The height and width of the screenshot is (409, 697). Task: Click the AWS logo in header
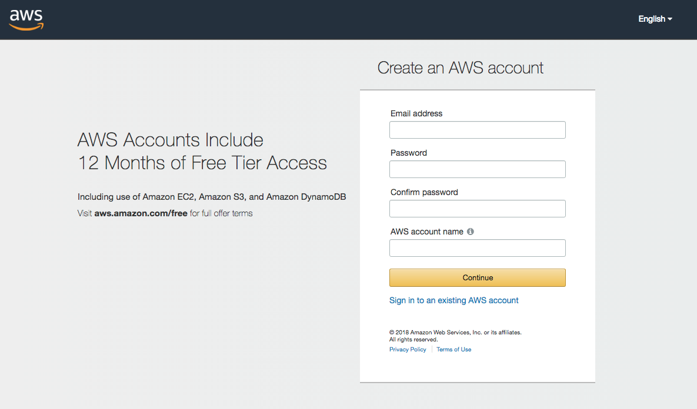[26, 20]
